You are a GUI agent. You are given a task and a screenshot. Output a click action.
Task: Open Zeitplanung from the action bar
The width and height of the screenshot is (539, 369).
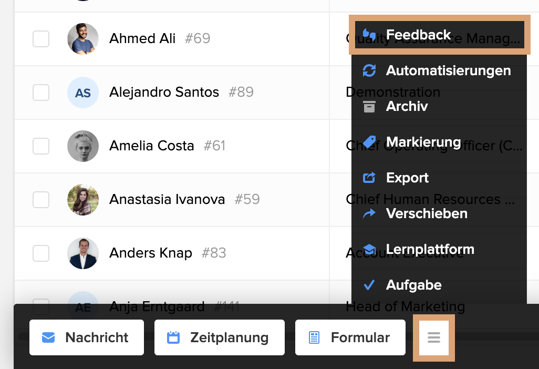click(x=219, y=337)
